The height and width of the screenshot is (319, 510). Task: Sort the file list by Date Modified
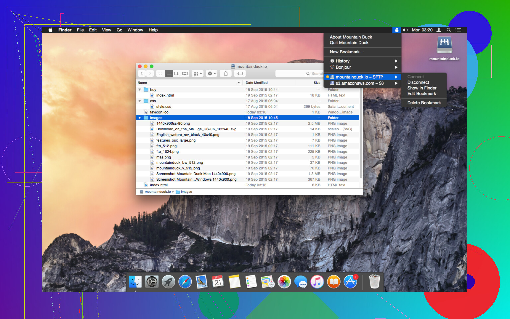click(269, 83)
